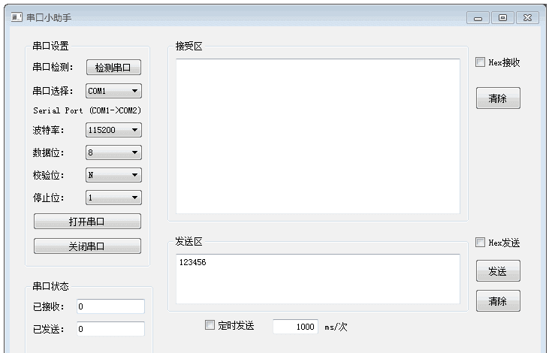Click the 检测串口 detect port button
The image size is (555, 353).
[x=113, y=68]
